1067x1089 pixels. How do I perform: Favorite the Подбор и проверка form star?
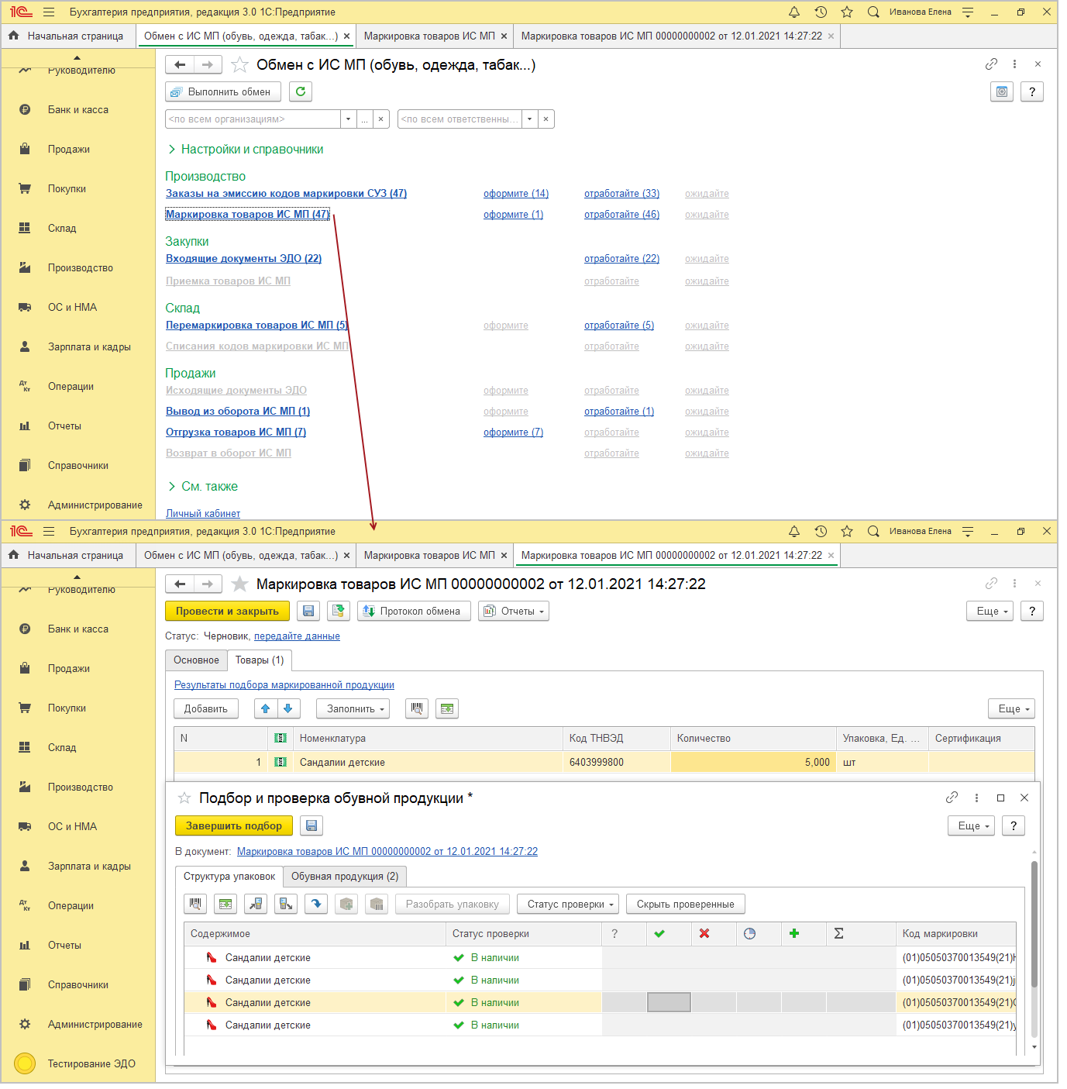(184, 798)
